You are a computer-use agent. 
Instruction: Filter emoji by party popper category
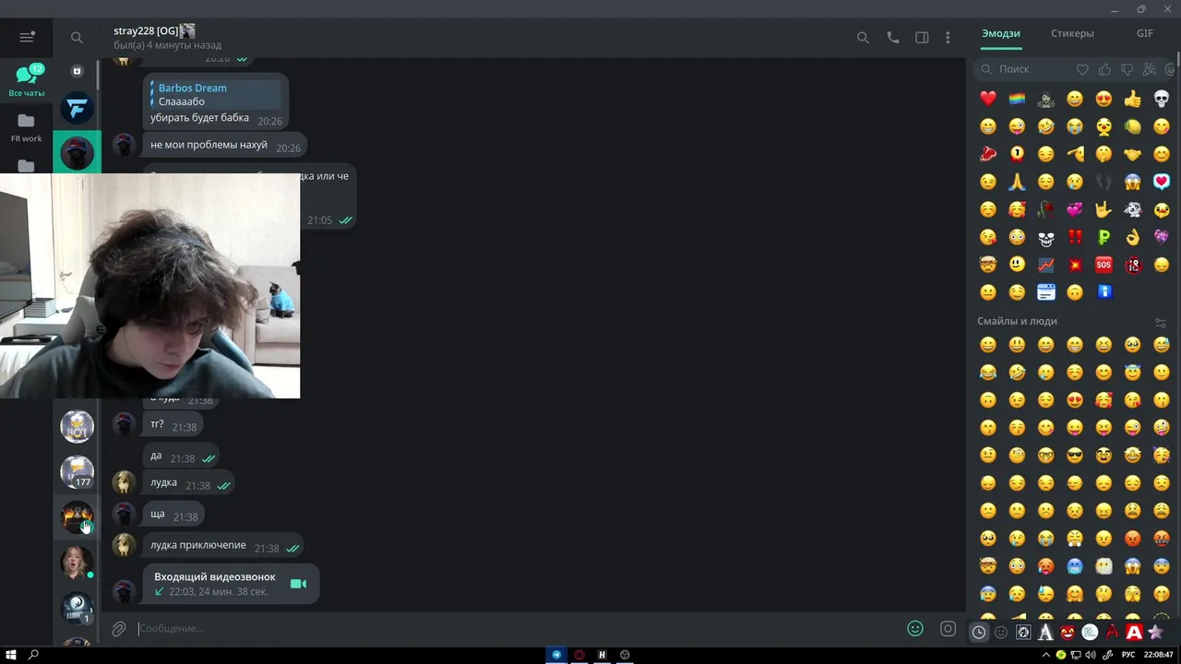pos(1149,69)
